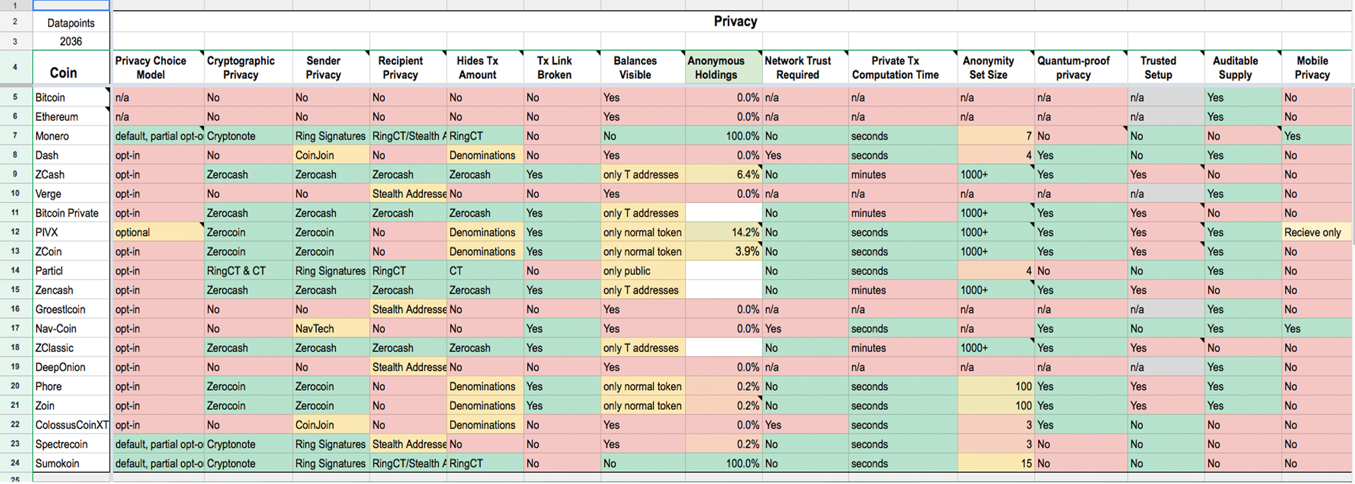Screen dimensions: 1355x484
Task: Click Verge's Stealth Addresses Recipient Privacy cell
Action: click(x=408, y=194)
